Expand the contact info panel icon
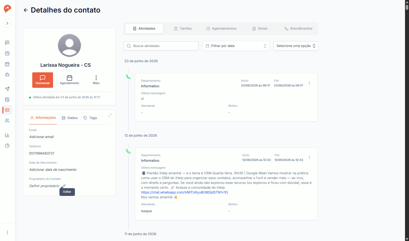409x241 pixels. click(110, 116)
